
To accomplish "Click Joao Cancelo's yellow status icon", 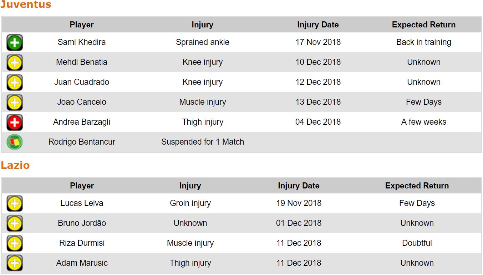I will (15, 103).
